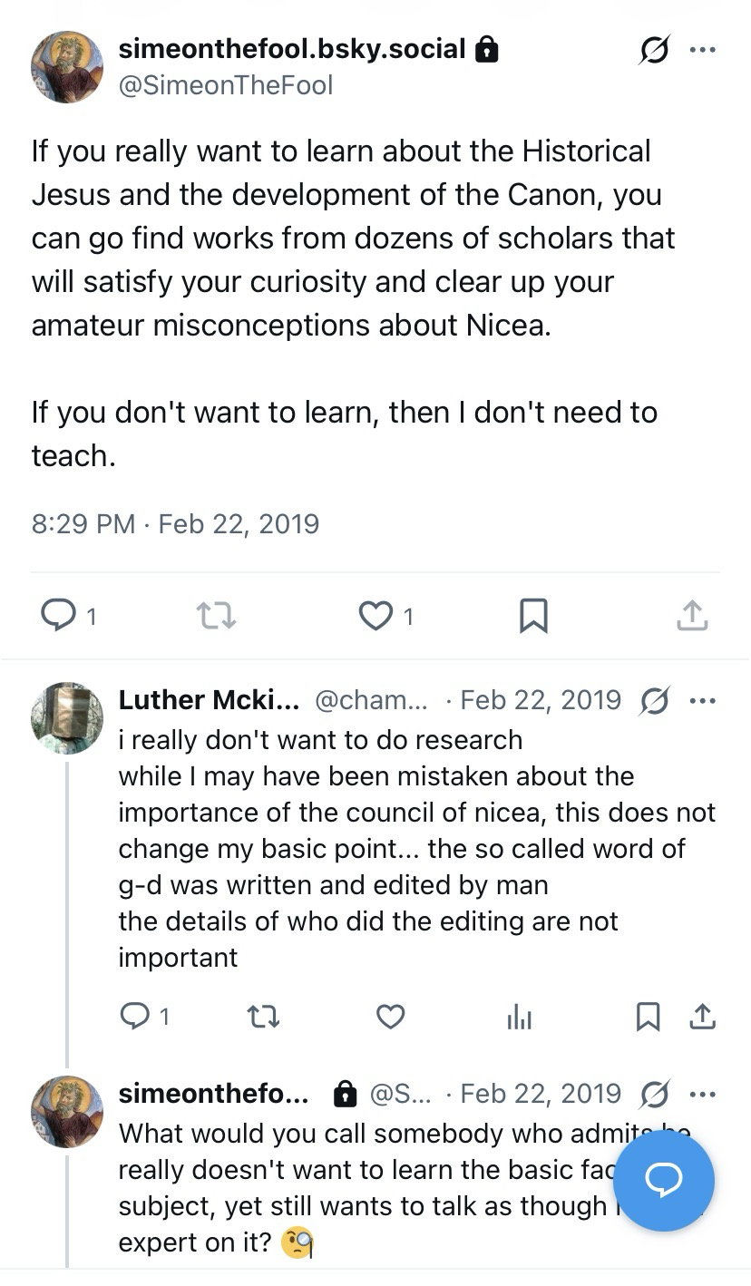Open Luther Mcki's profile avatar
The height and width of the screenshot is (1286, 751).
(66, 717)
